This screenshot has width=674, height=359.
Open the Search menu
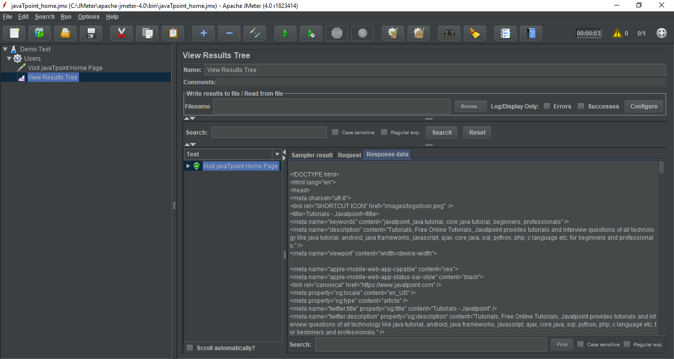(x=44, y=16)
